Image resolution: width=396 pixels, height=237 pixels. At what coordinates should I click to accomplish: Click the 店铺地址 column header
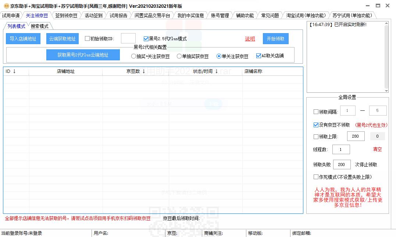[66, 71]
